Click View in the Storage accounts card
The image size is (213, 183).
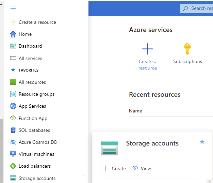[x=146, y=168]
